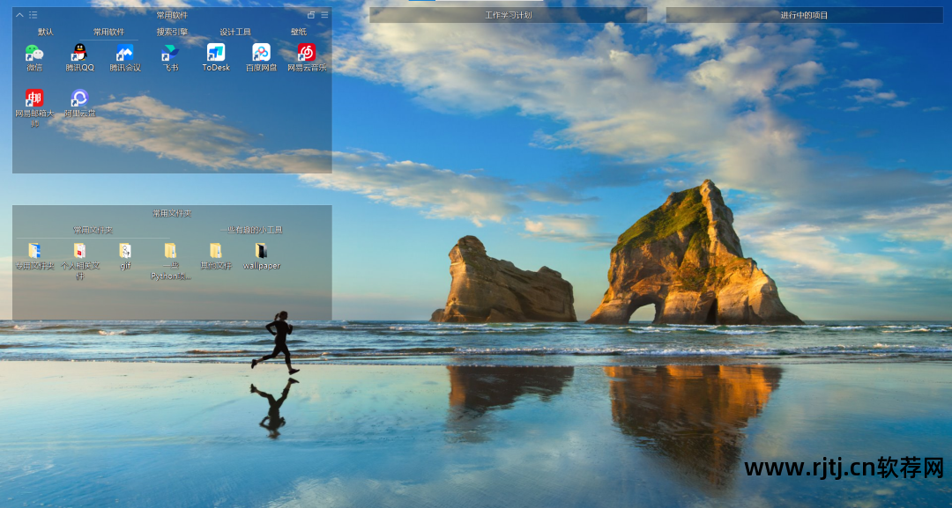The image size is (952, 508).
Task: Open the ToDesk remote desktop icon
Action: click(x=216, y=54)
